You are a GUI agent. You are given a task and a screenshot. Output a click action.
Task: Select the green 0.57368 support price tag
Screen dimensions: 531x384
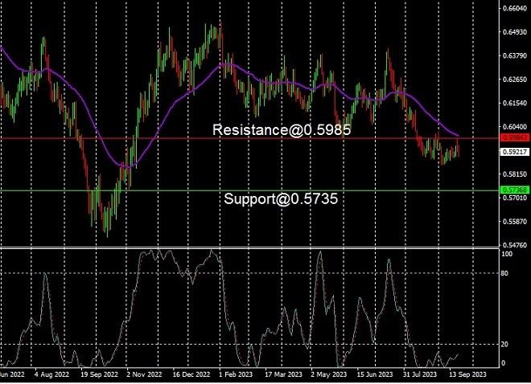click(514, 190)
